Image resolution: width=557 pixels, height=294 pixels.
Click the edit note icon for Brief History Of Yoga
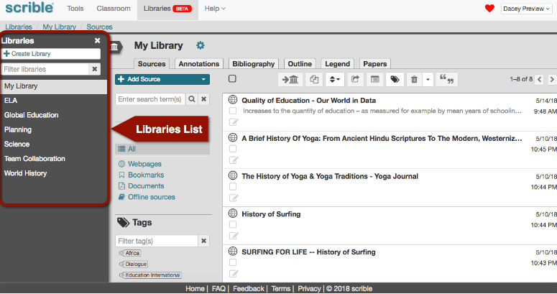coord(234,160)
